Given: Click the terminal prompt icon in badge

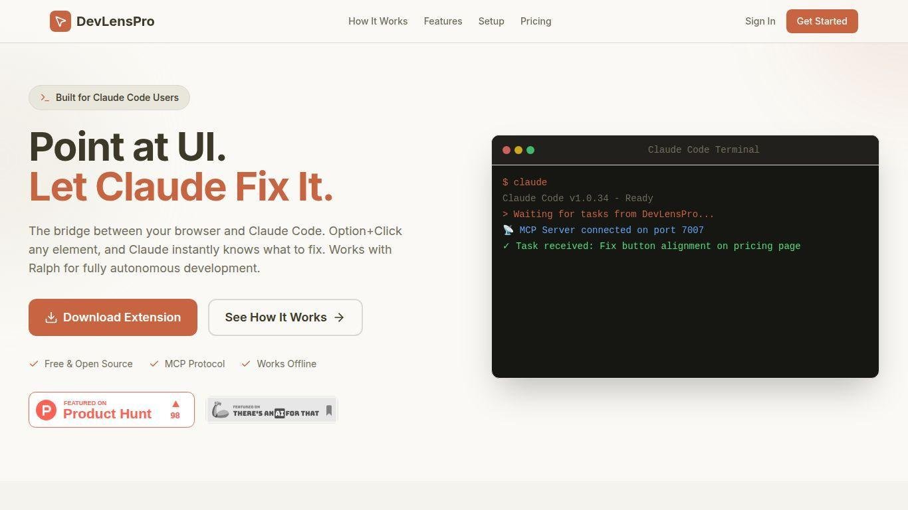Looking at the screenshot, I should pyautogui.click(x=45, y=98).
